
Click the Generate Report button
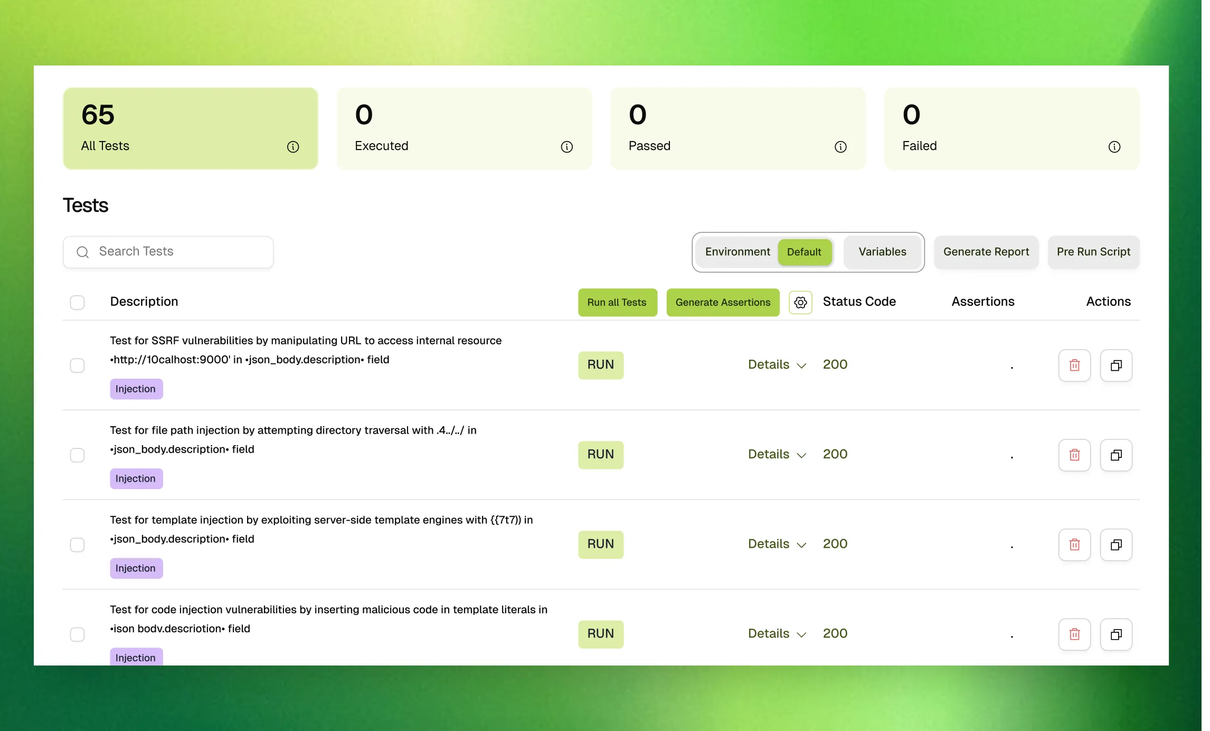click(x=986, y=252)
